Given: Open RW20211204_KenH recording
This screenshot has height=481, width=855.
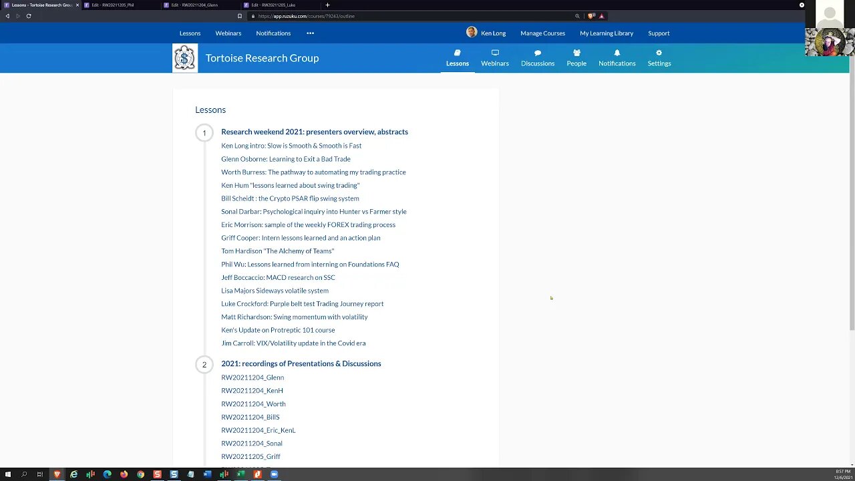Looking at the screenshot, I should [252, 391].
